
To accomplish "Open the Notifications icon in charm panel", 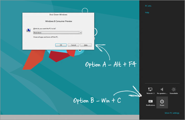I will (x=151, y=103).
